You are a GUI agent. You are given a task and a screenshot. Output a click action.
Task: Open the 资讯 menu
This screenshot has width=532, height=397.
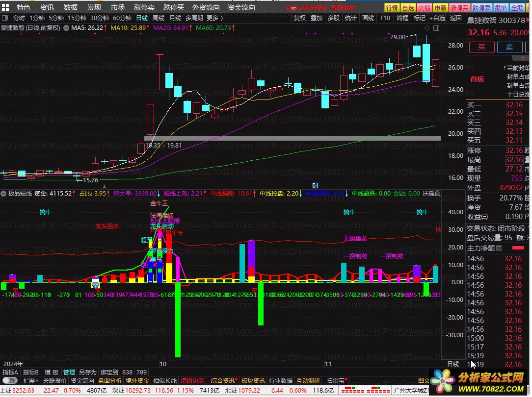47,7
